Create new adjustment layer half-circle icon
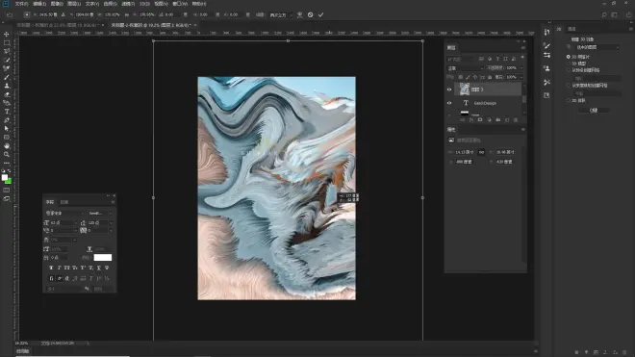 pos(489,120)
